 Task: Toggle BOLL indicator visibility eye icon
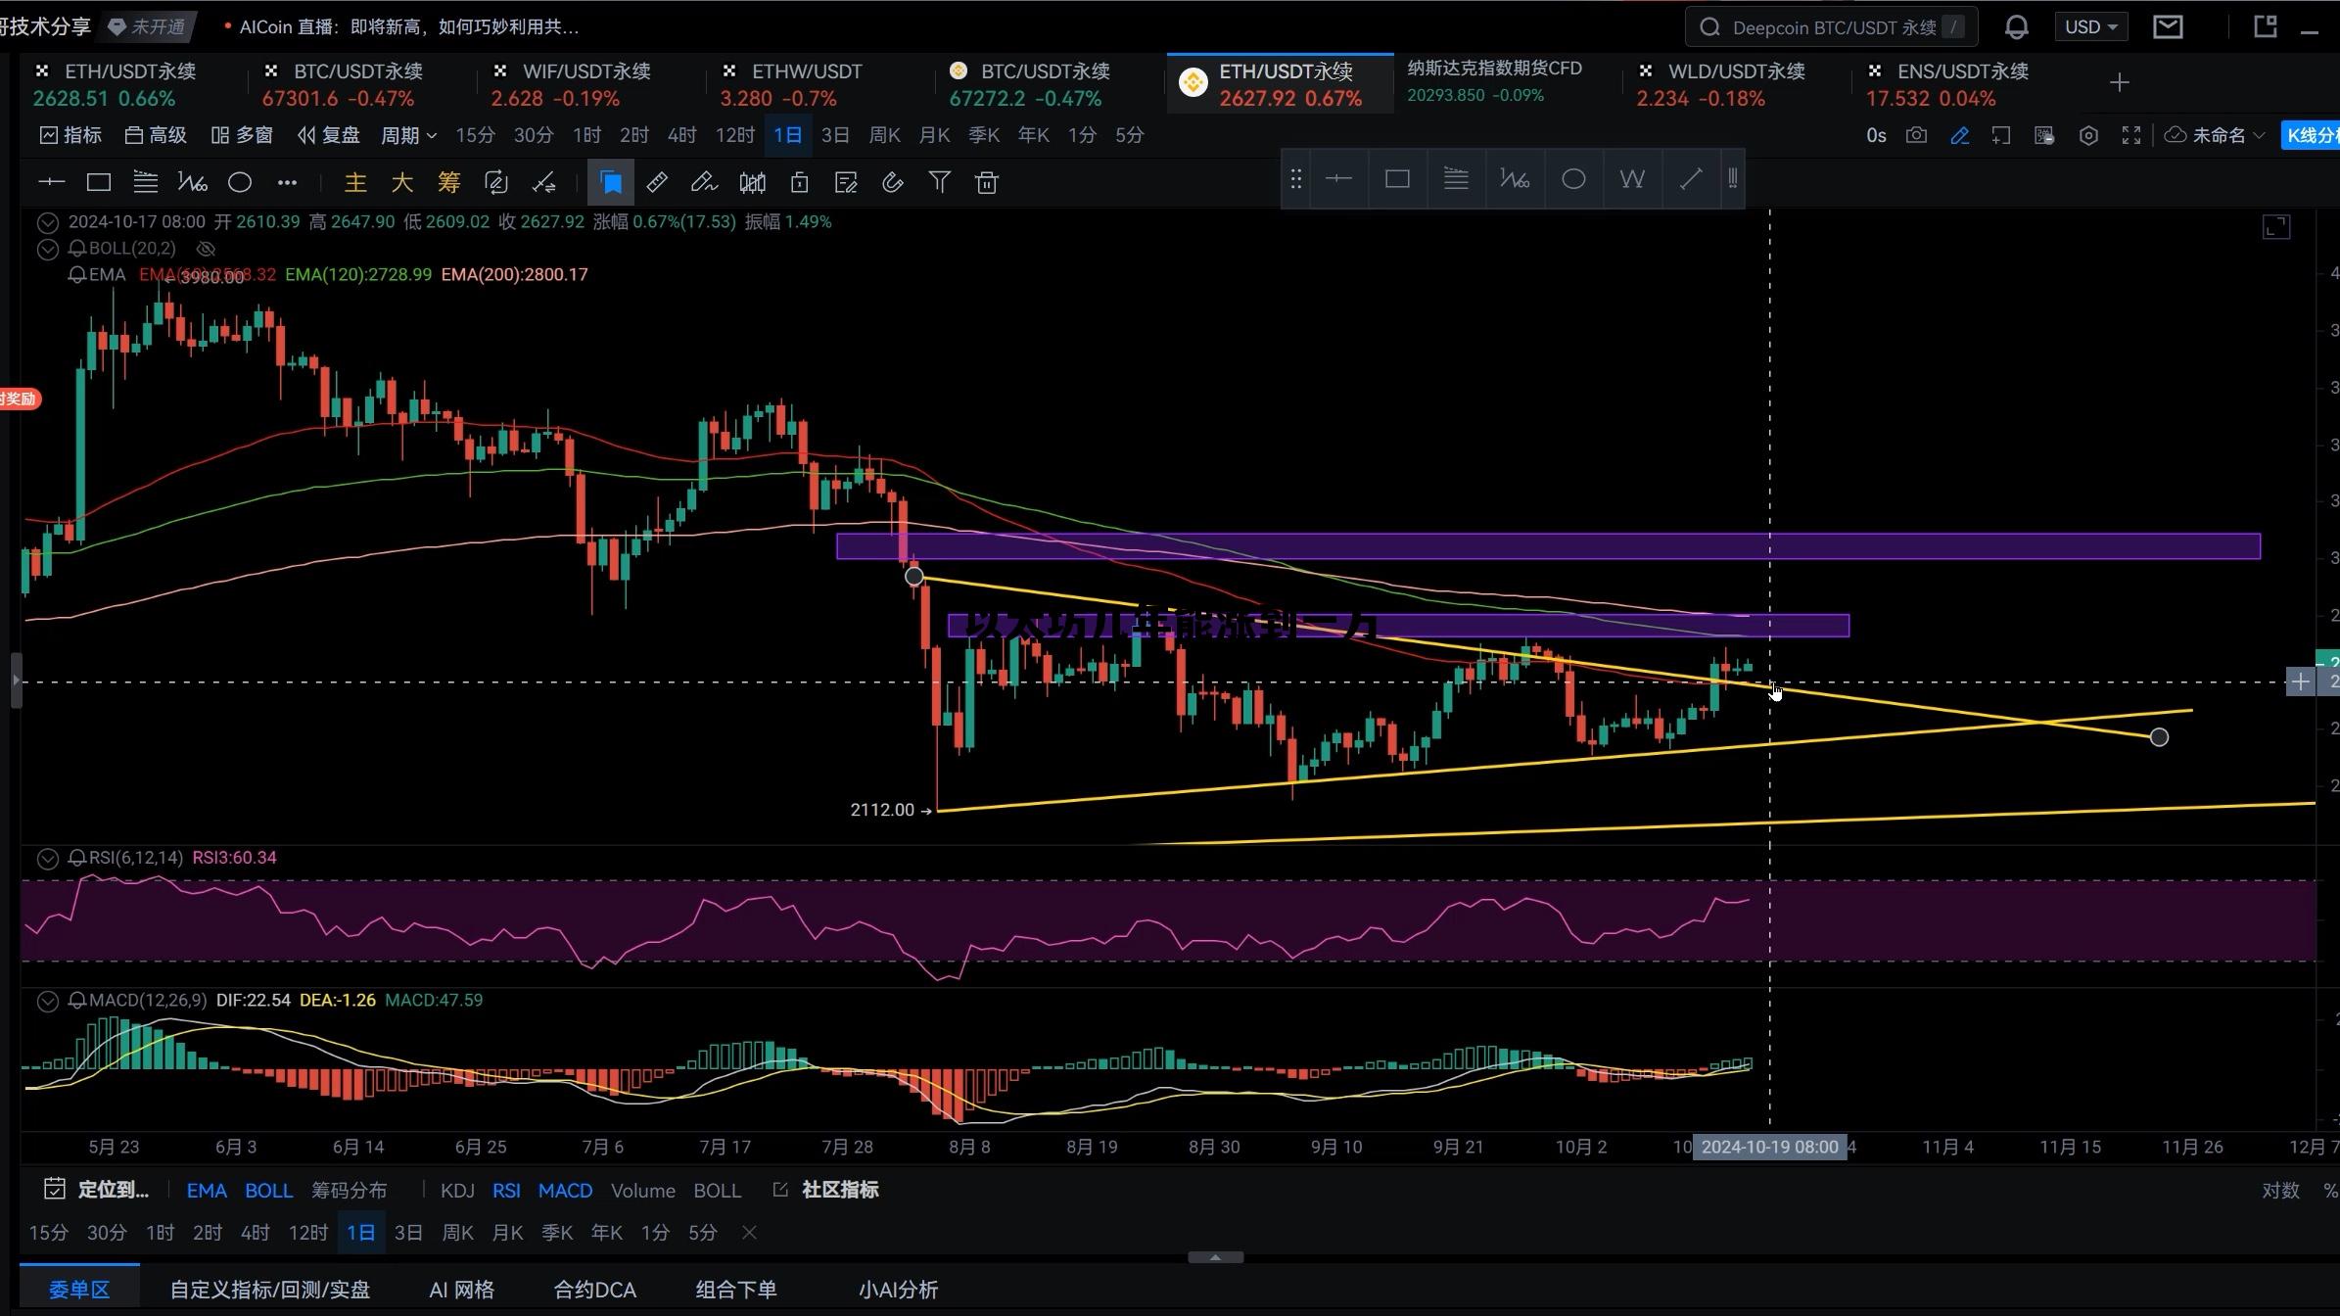(x=206, y=249)
